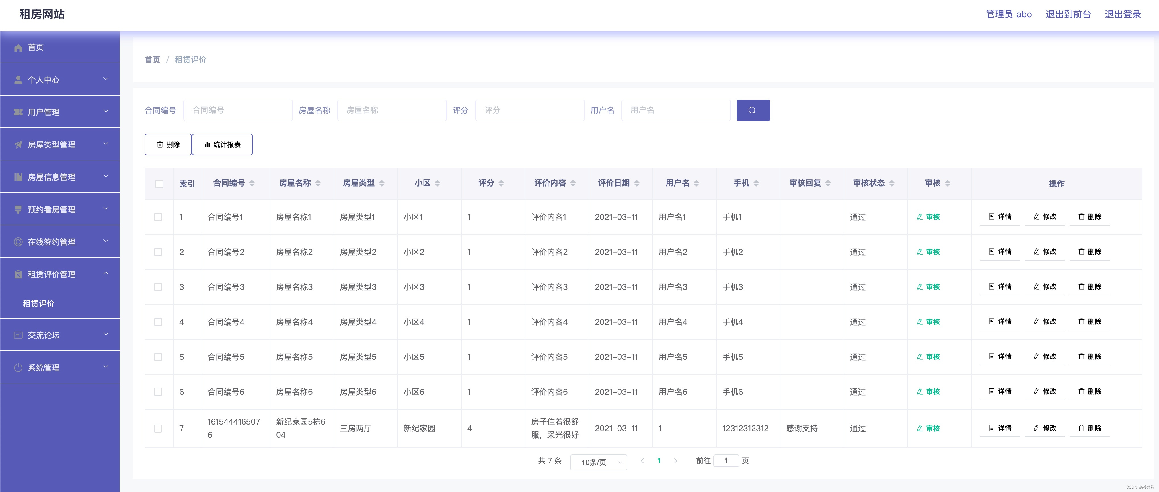
Task: Click the user icon beside 个人中心
Action: [18, 80]
